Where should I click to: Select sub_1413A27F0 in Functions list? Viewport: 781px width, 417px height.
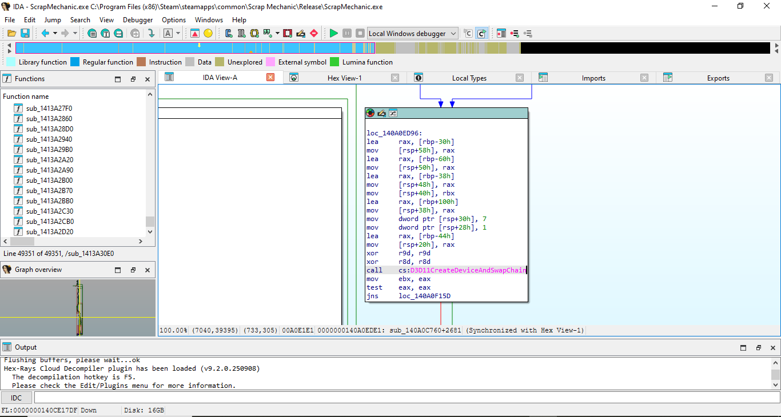(49, 108)
